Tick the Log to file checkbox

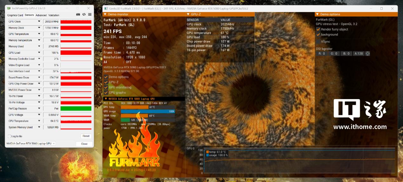9,136
